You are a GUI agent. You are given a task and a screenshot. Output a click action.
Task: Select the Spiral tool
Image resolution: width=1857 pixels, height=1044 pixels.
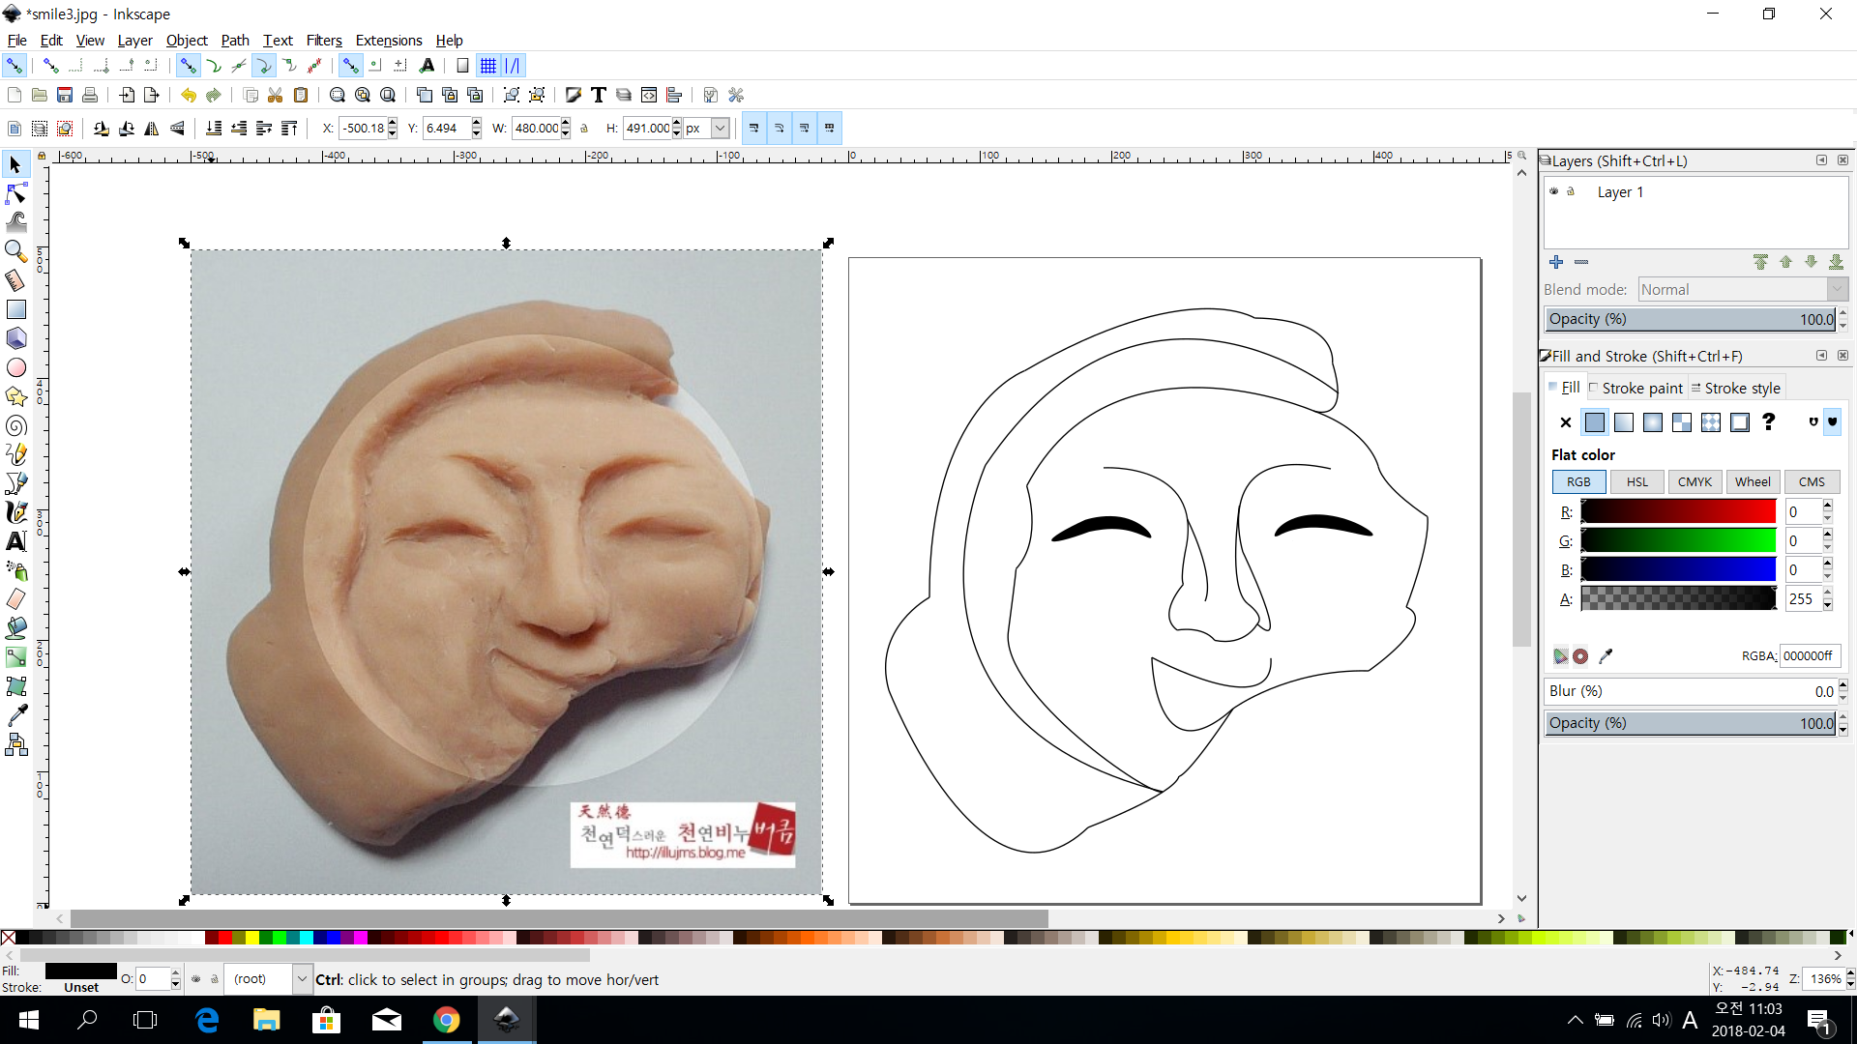(x=15, y=425)
